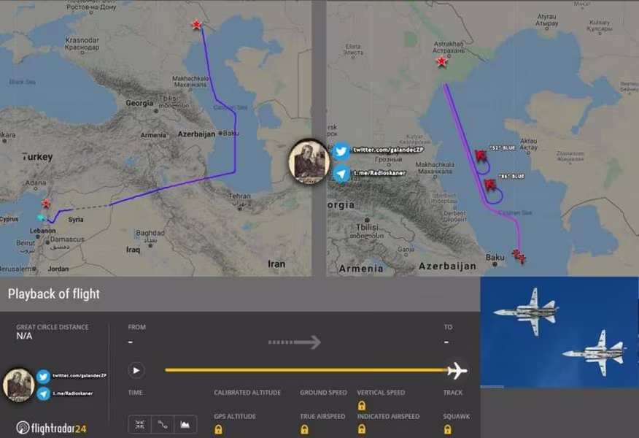Click the TIME label under play button

135,392
